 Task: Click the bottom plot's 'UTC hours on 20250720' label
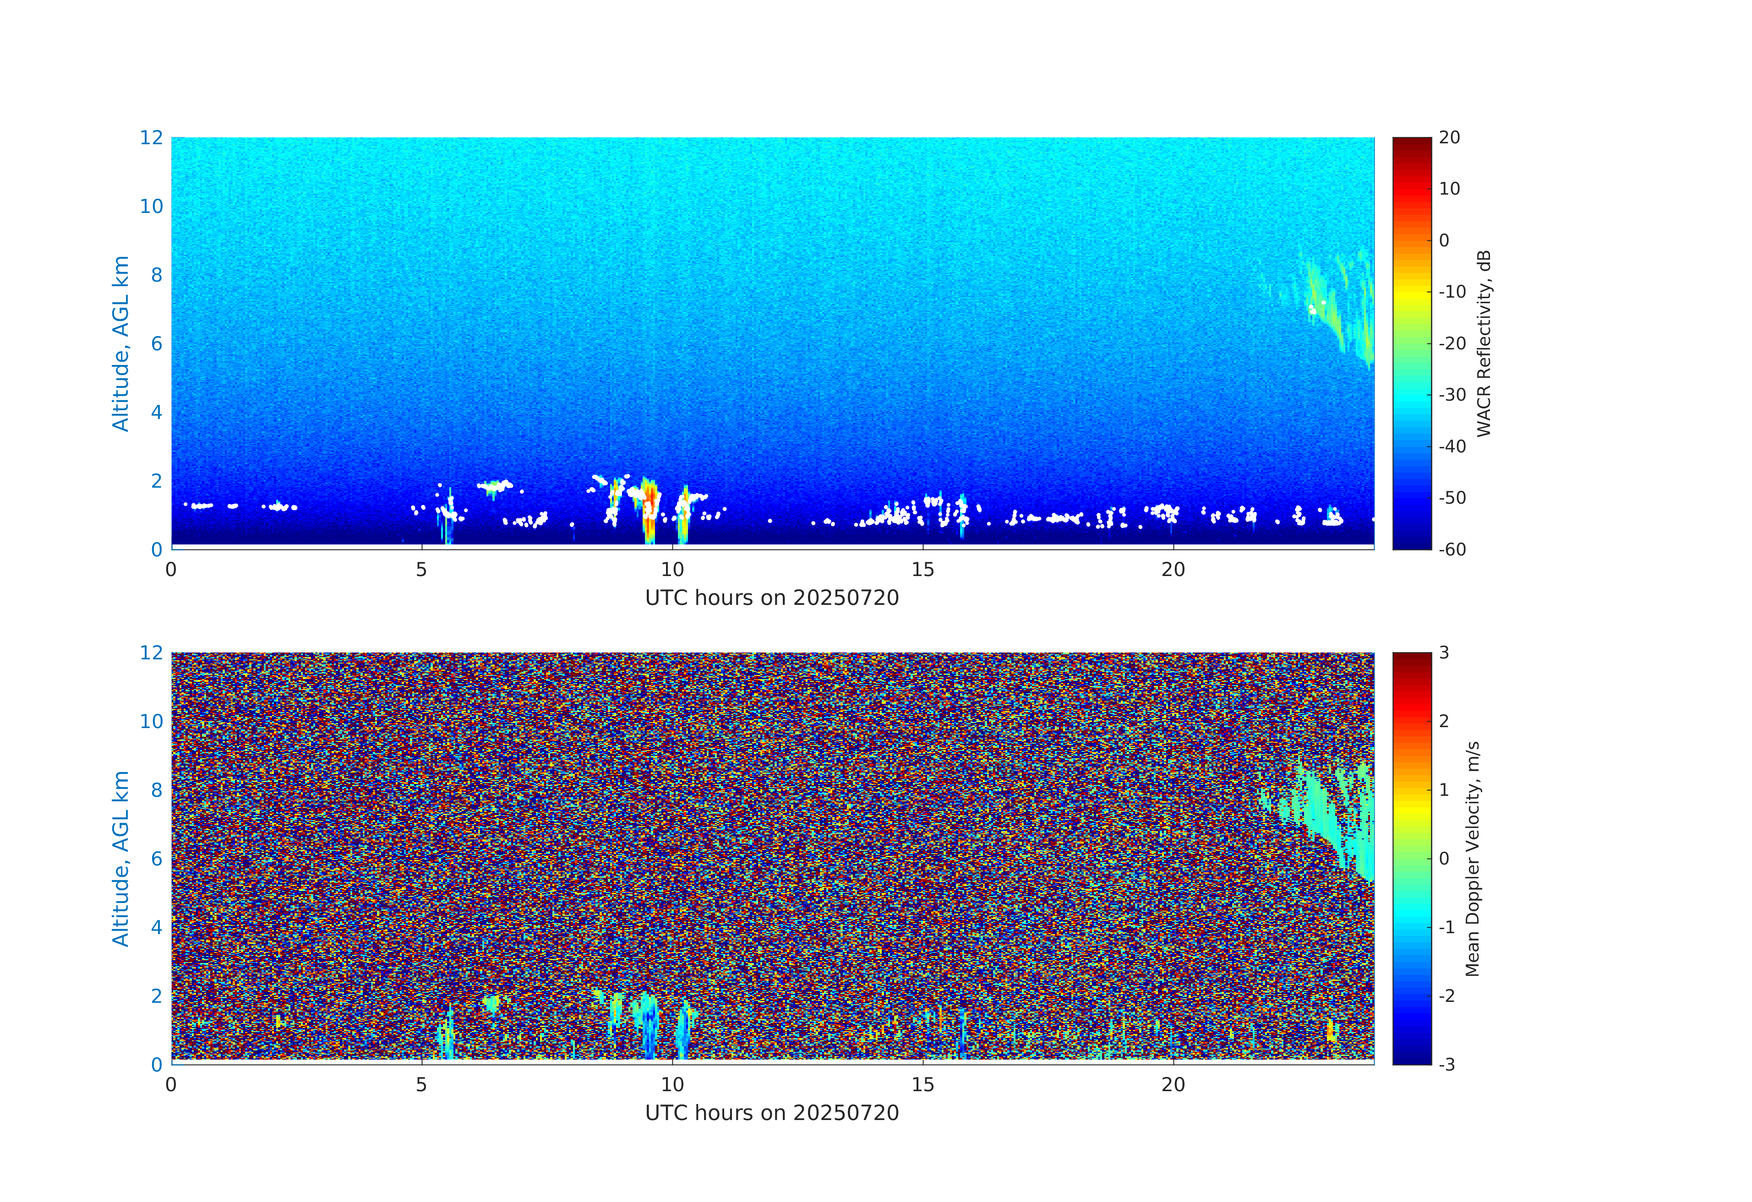(x=772, y=1113)
